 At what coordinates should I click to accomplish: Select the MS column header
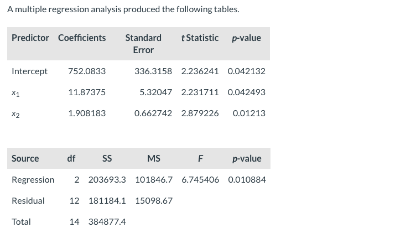click(x=154, y=158)
